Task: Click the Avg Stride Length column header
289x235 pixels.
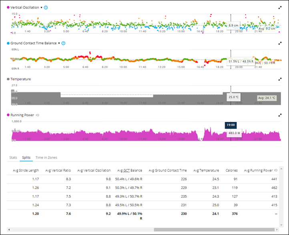Action: pyautogui.click(x=26, y=170)
